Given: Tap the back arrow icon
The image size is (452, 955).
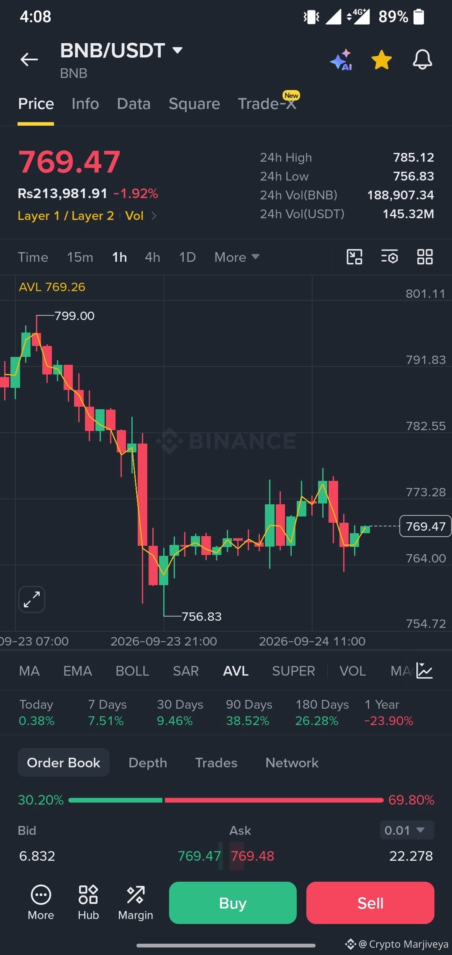Looking at the screenshot, I should (29, 59).
